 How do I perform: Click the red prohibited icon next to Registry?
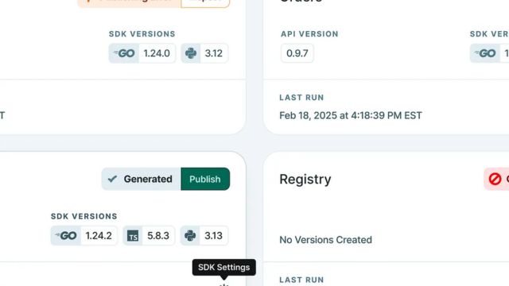pyautogui.click(x=495, y=179)
